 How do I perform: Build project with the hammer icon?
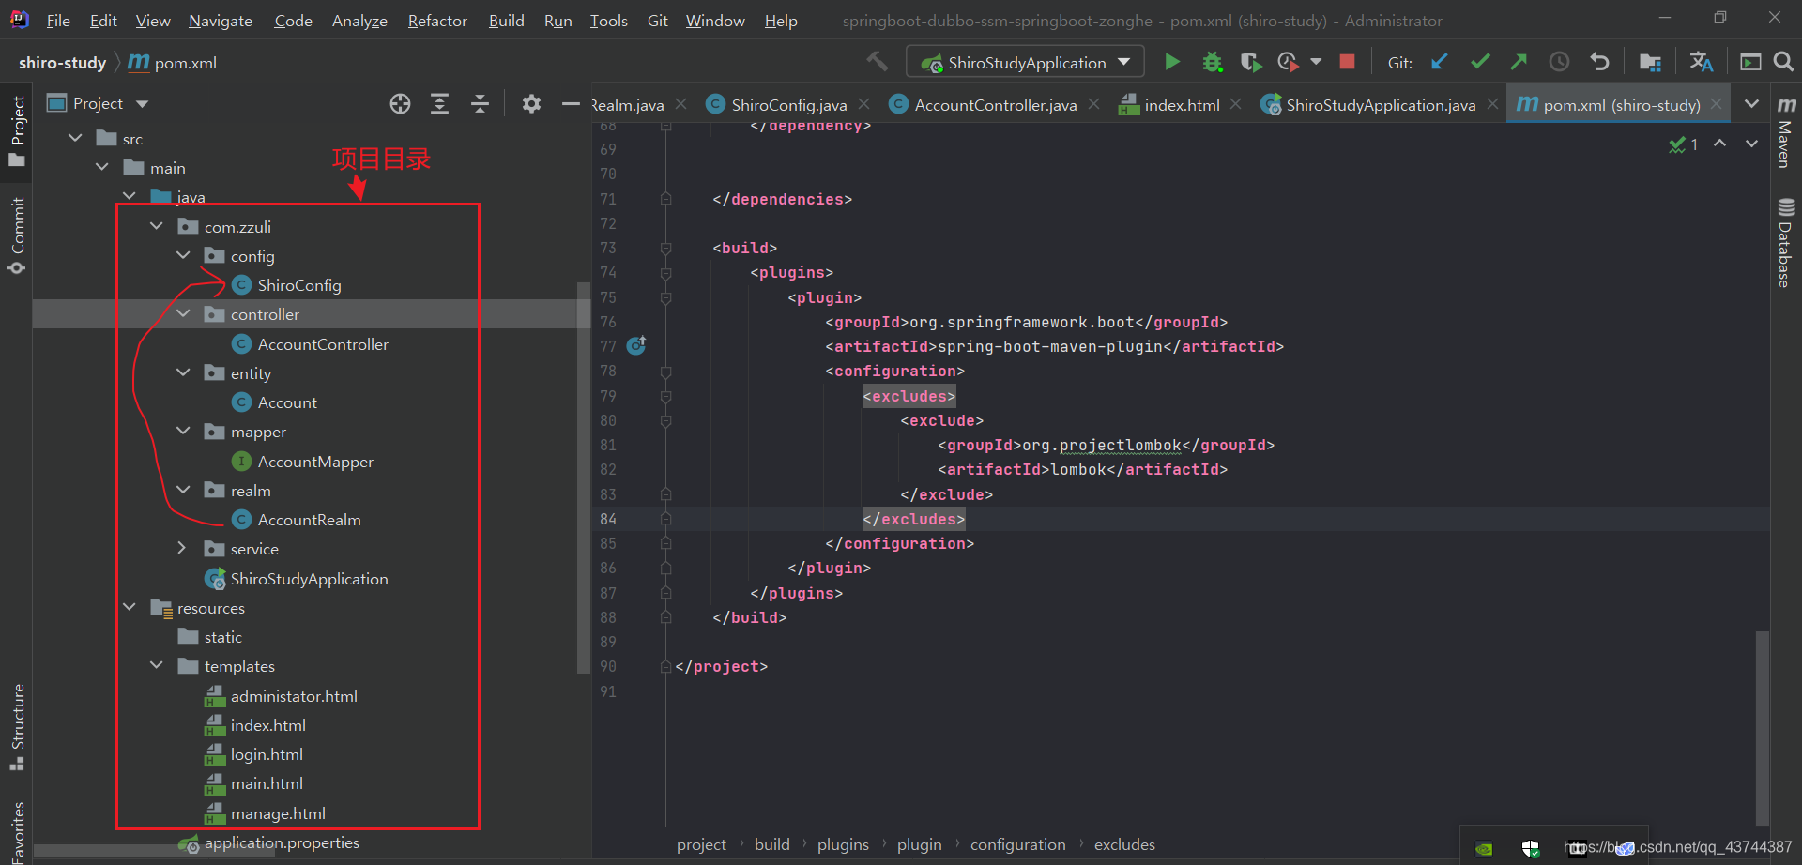click(x=878, y=62)
